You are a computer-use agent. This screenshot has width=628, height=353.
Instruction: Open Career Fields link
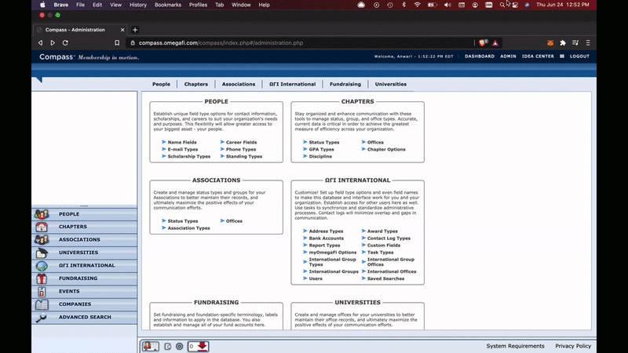pyautogui.click(x=241, y=143)
